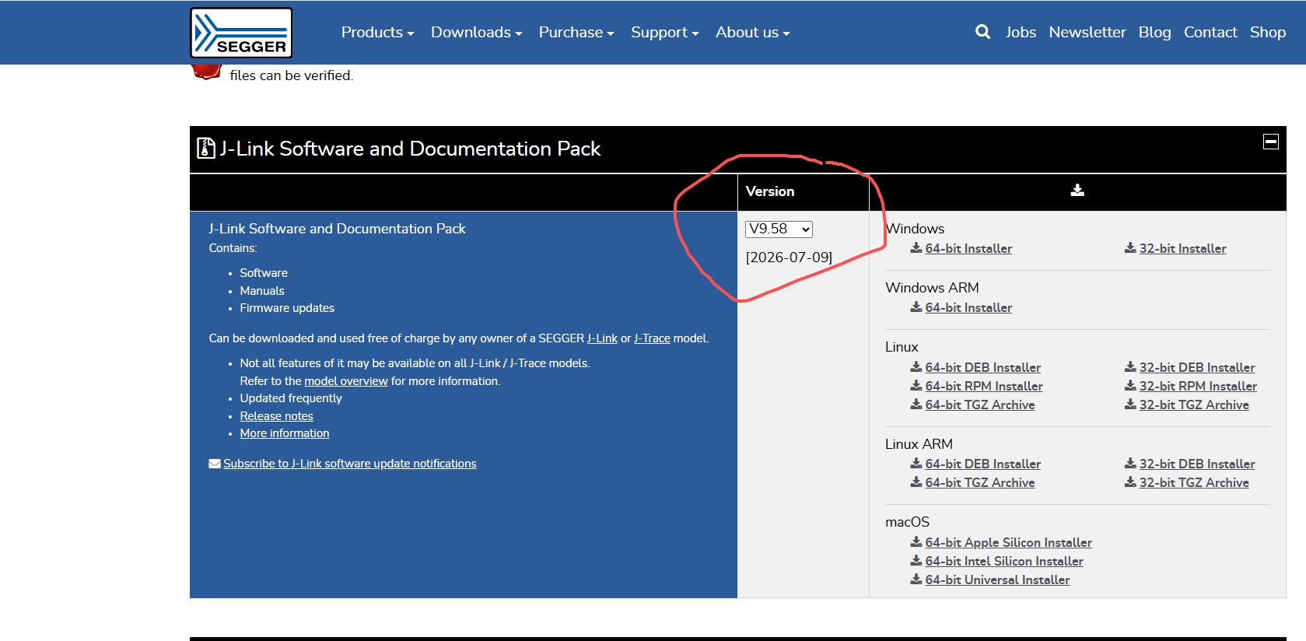
Task: Click the Manuals list item
Action: coord(262,291)
